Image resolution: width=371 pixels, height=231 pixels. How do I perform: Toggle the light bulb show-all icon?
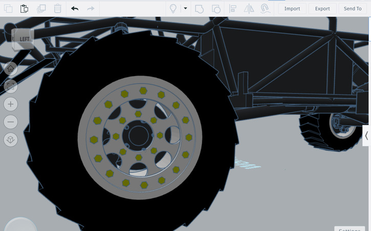[x=173, y=9]
